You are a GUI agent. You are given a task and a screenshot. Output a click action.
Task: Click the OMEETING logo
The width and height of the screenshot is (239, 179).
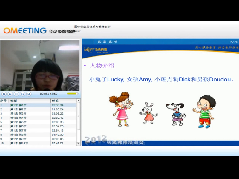pos(25,30)
